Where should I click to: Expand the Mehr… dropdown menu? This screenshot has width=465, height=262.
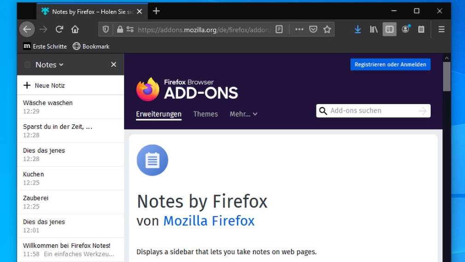coord(244,114)
